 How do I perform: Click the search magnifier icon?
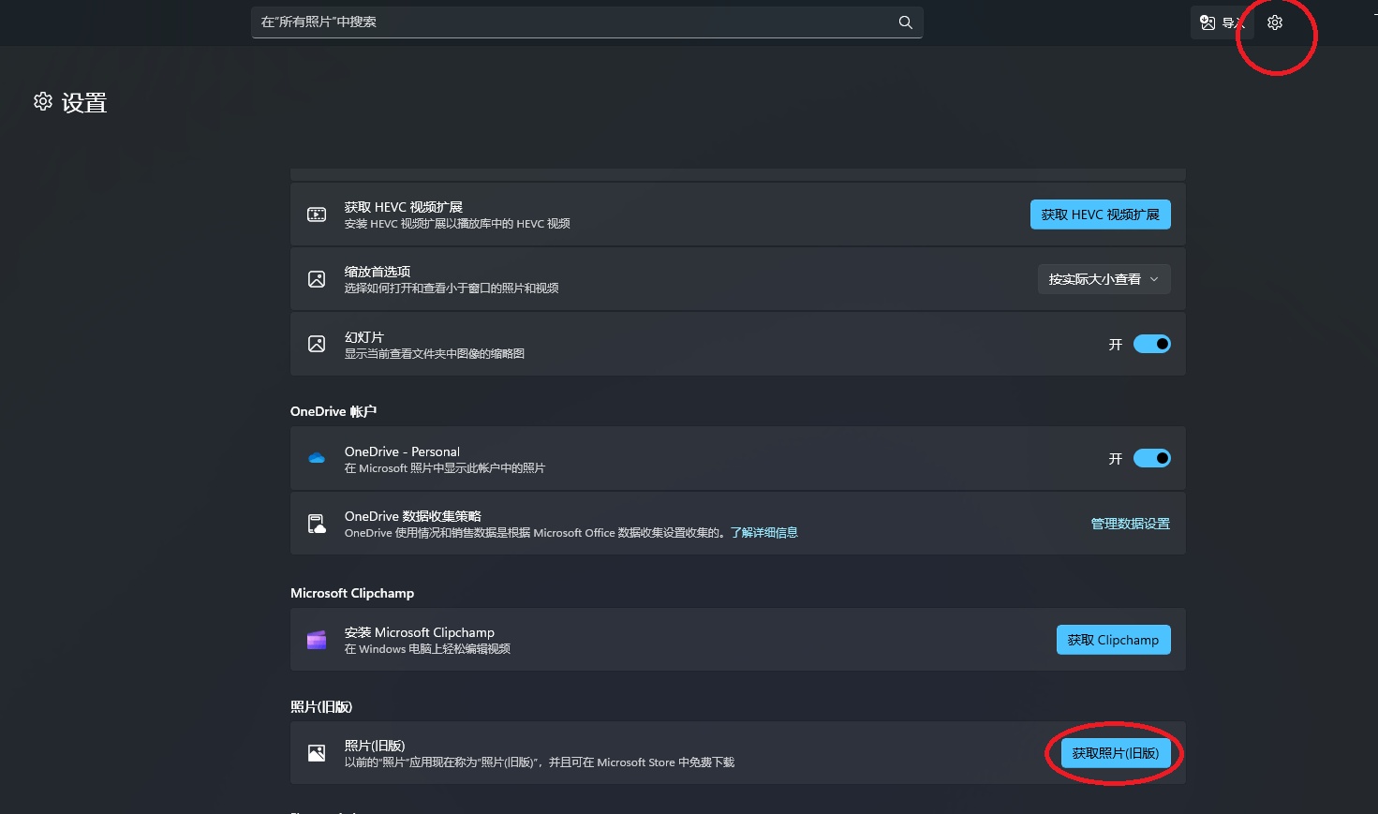tap(905, 22)
